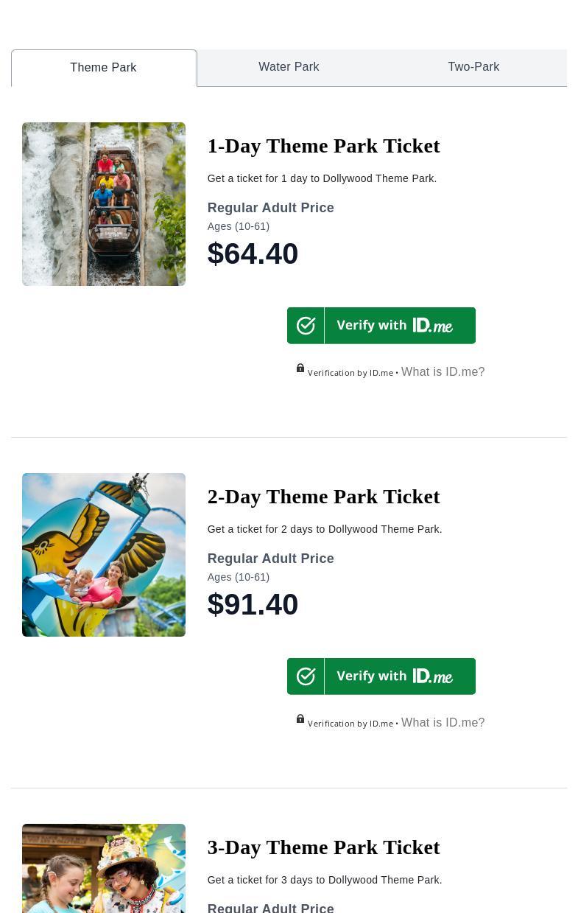
Task: Click the $91.40 adult price
Action: coord(253,605)
